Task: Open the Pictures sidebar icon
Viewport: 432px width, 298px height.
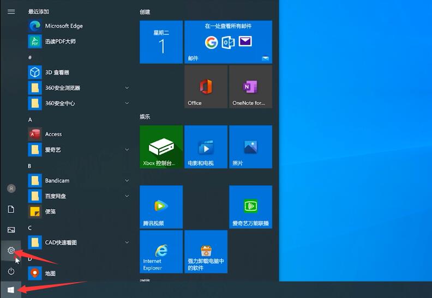Action: coord(11,230)
